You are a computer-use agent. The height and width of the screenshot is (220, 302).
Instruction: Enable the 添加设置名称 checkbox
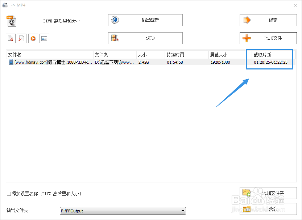pos(9,194)
